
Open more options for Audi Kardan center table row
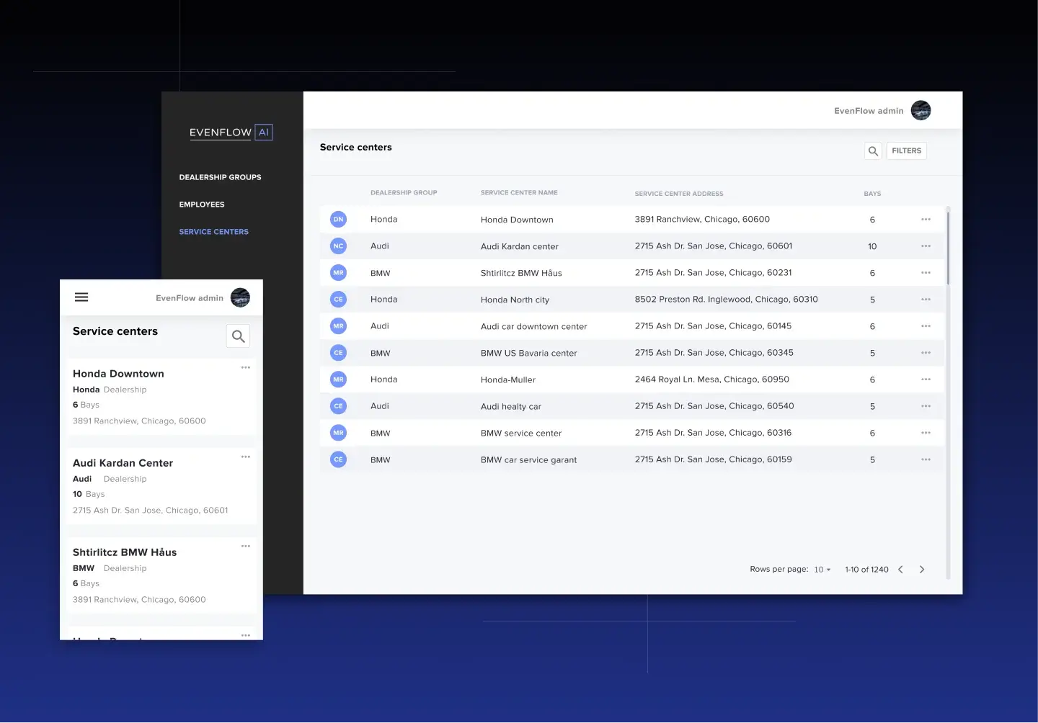(x=926, y=246)
